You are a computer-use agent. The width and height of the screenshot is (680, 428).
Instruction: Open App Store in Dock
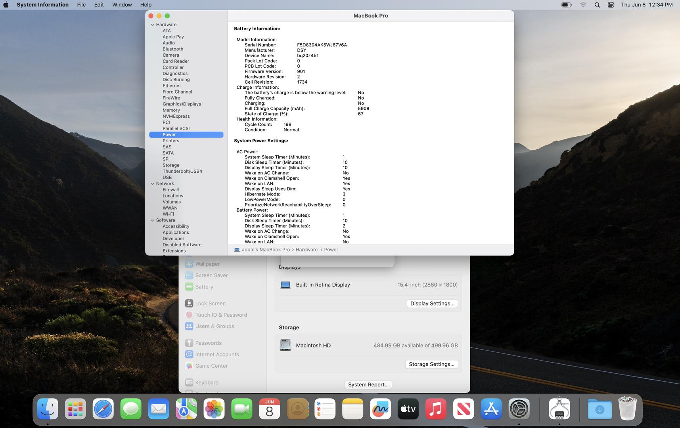point(491,409)
